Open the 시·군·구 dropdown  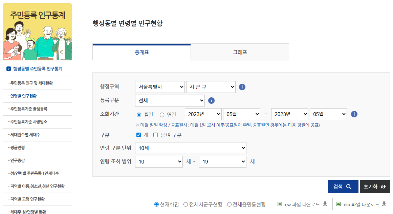(211, 87)
